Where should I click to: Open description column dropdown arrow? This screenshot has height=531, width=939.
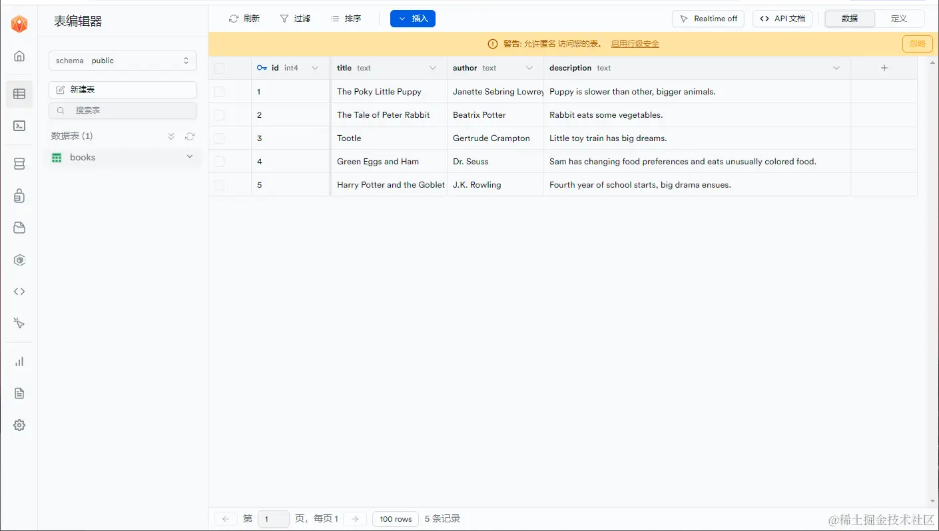pyautogui.click(x=836, y=68)
